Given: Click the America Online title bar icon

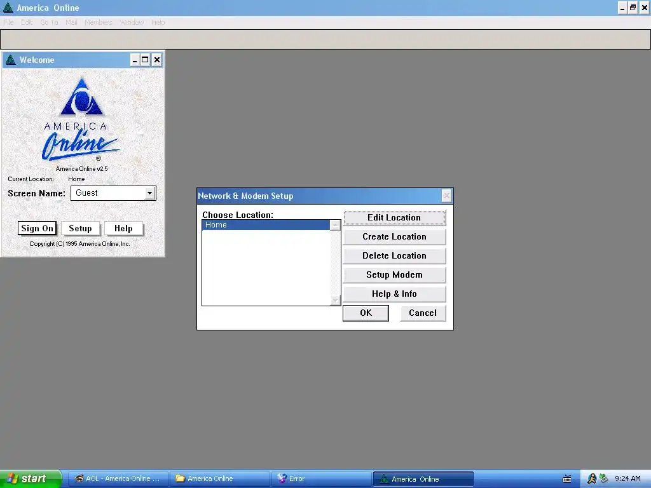Looking at the screenshot, I should [x=8, y=8].
